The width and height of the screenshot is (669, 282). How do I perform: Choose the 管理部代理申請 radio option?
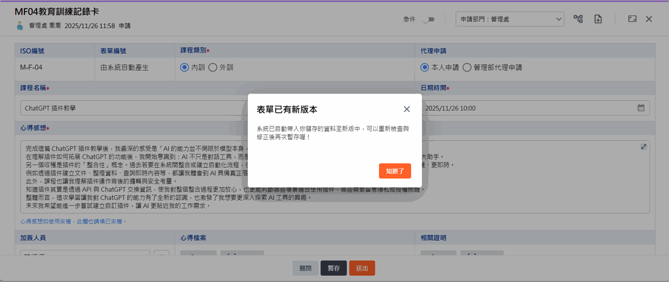click(x=467, y=68)
